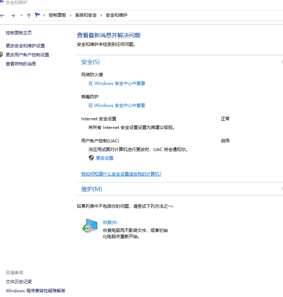Go up one level with up arrow

(x=29, y=15)
